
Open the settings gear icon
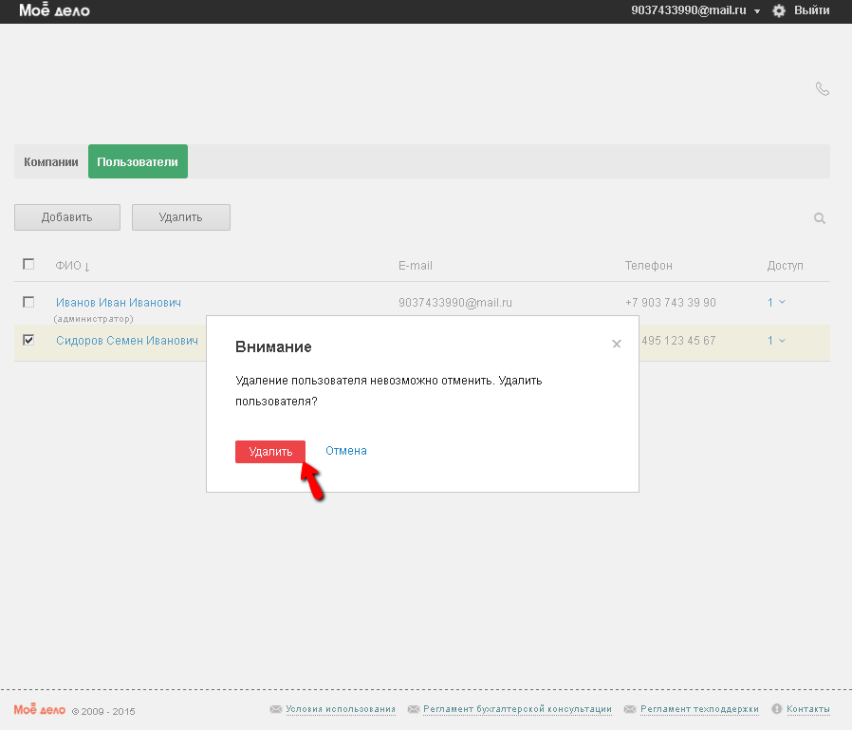[779, 10]
